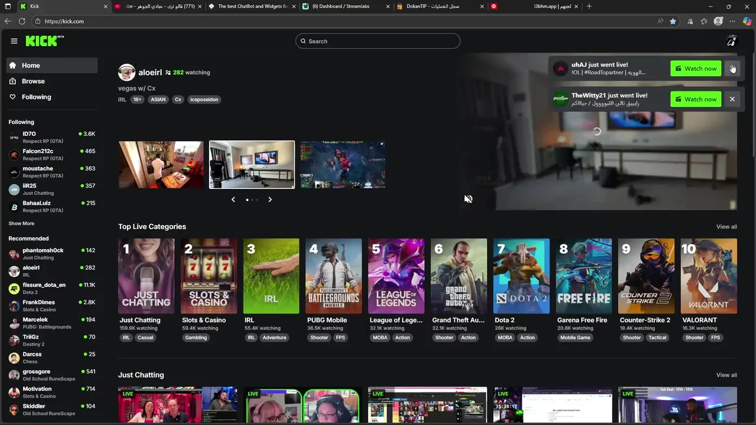Select the Tactical tag under Counter-Strike 2
The image size is (756, 425).
tap(657, 338)
